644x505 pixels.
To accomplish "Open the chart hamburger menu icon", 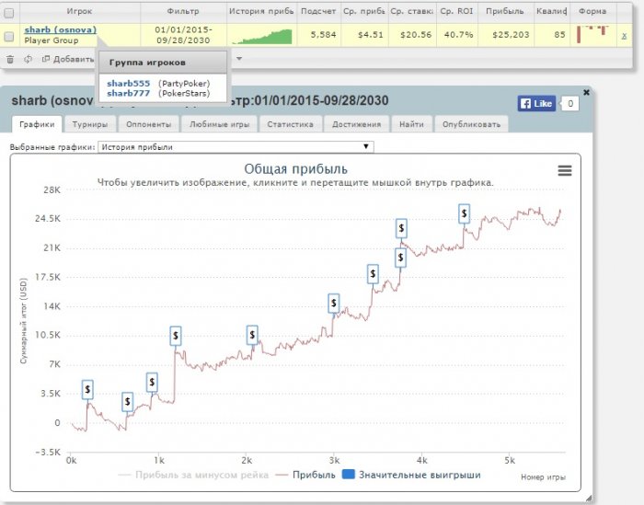I will pyautogui.click(x=565, y=170).
